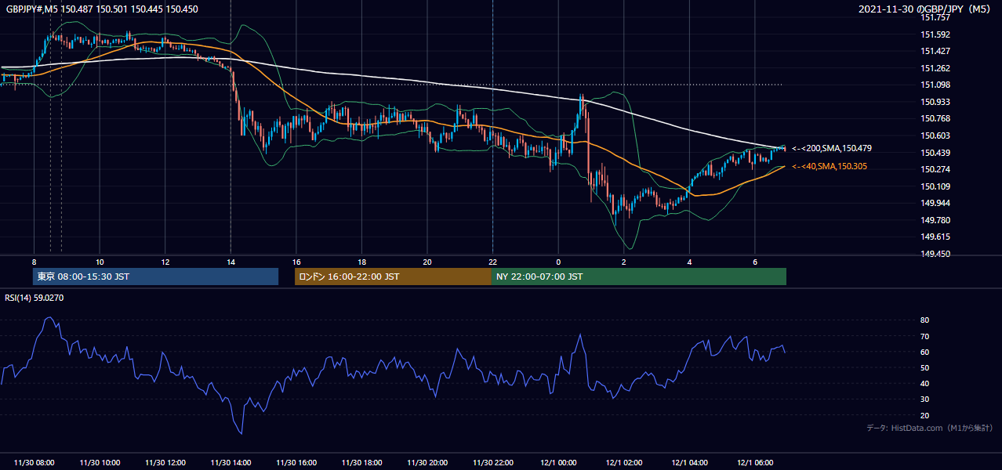Click RSI scale value 70
1002x470 pixels.
click(x=924, y=336)
